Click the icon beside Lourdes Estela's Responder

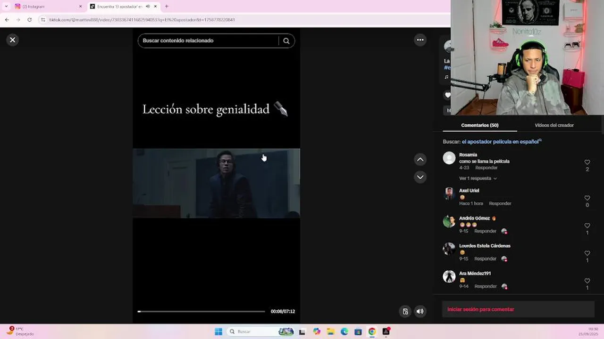(x=504, y=259)
